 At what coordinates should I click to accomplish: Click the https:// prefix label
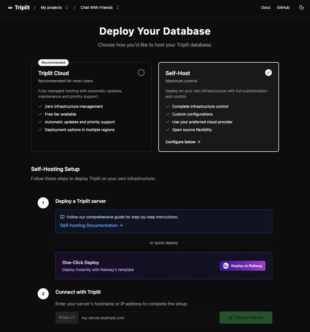pos(67,318)
